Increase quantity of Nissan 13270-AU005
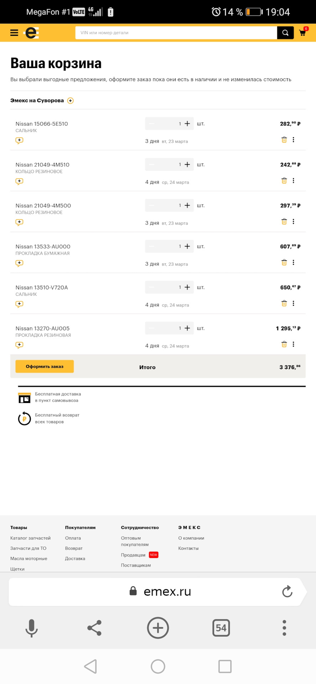This screenshot has width=316, height=684. click(187, 328)
